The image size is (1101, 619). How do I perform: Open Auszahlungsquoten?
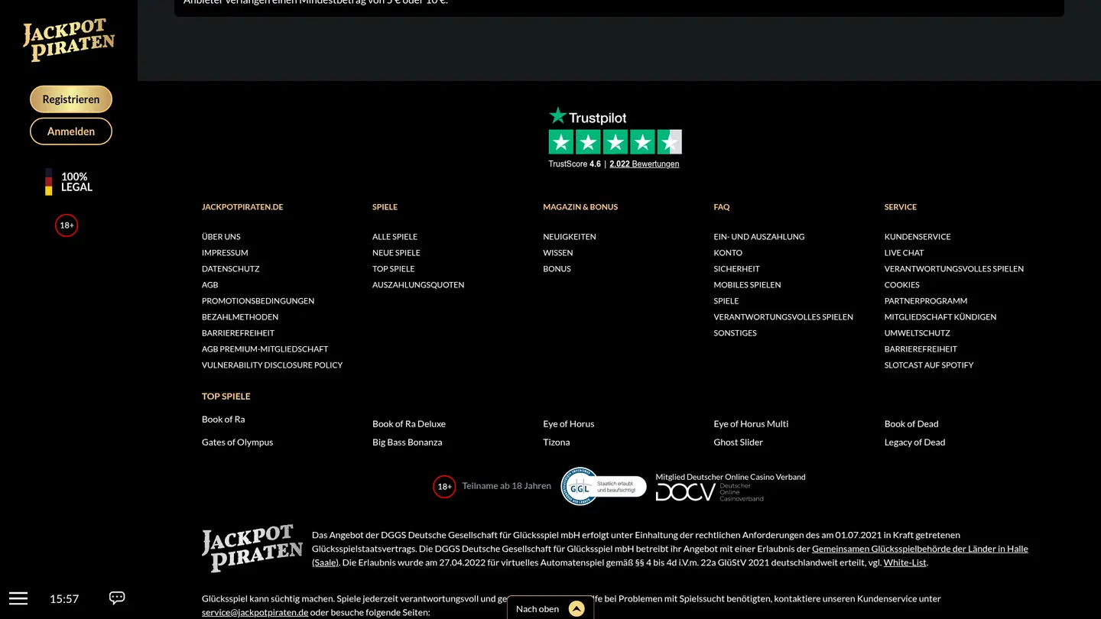[418, 285]
